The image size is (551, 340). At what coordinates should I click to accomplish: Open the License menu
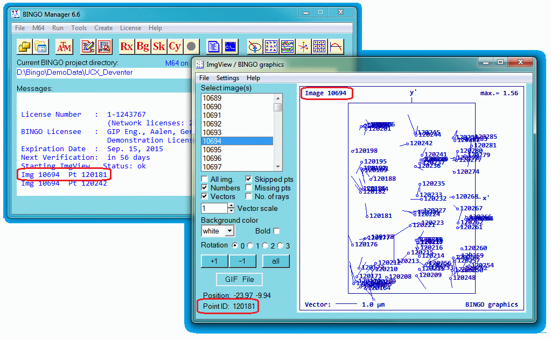130,28
